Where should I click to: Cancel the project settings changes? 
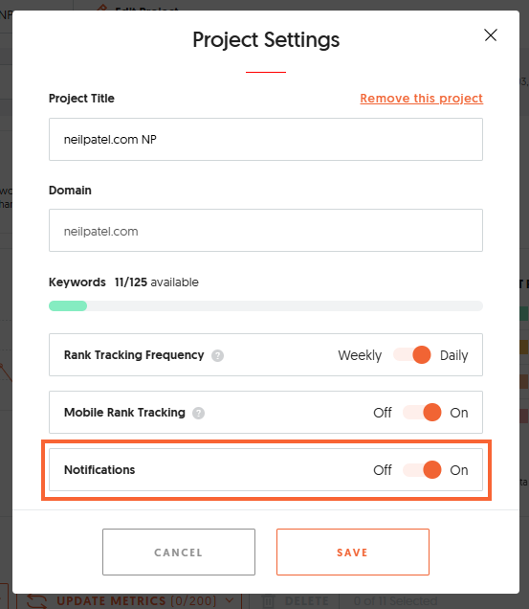pyautogui.click(x=179, y=552)
